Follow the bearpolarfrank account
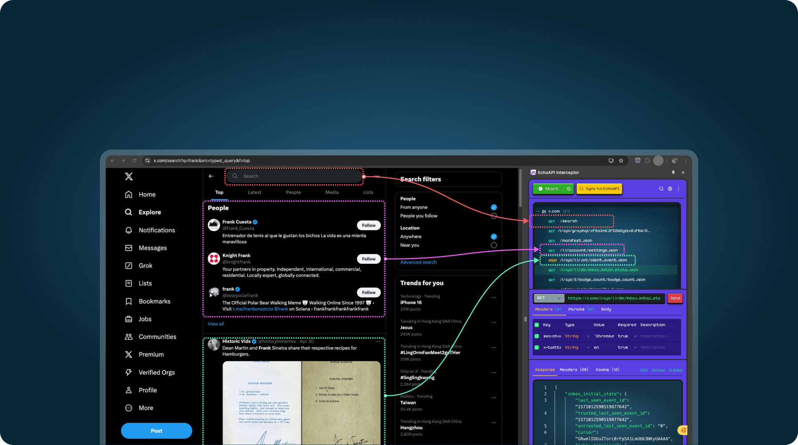This screenshot has height=445, width=798. pyautogui.click(x=369, y=293)
